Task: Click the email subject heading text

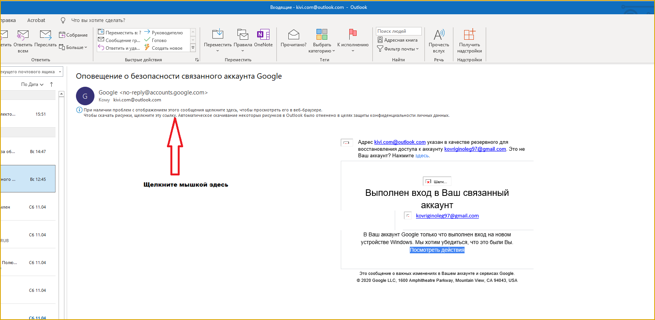Action: pyautogui.click(x=179, y=76)
